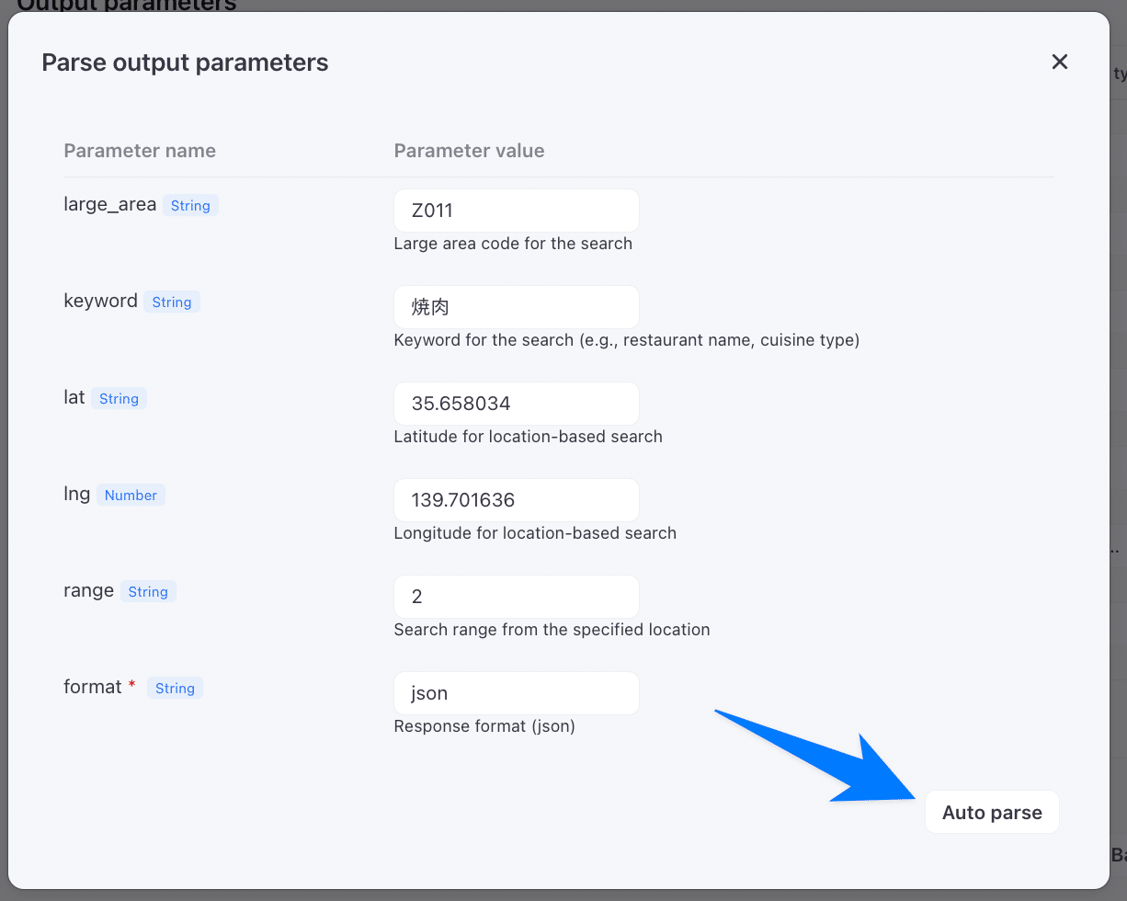Click the range value field
The image size is (1127, 901).
(x=516, y=597)
